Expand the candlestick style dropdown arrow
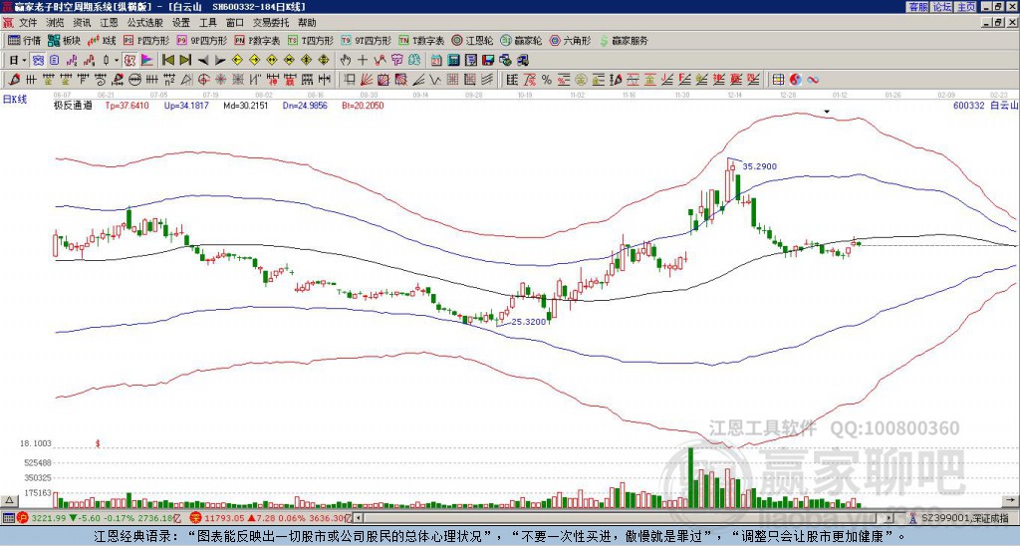Screen dimensions: 1020x546 coord(117,60)
